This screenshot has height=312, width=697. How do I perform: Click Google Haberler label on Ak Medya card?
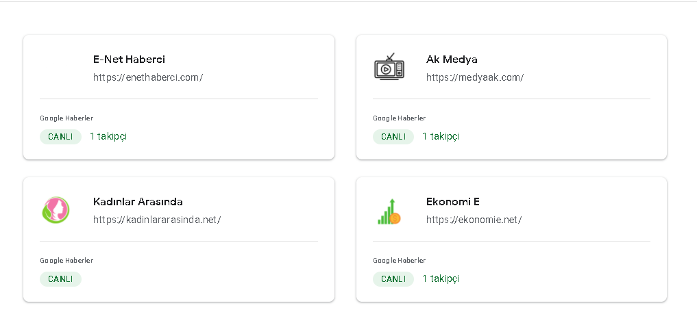click(x=399, y=118)
